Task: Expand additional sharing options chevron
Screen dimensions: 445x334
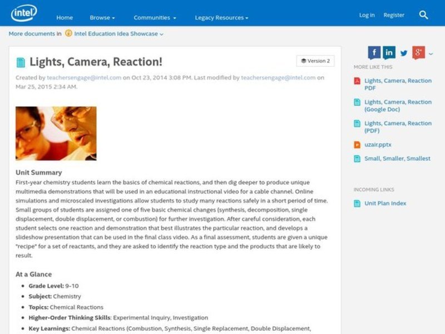Action: 431,53
